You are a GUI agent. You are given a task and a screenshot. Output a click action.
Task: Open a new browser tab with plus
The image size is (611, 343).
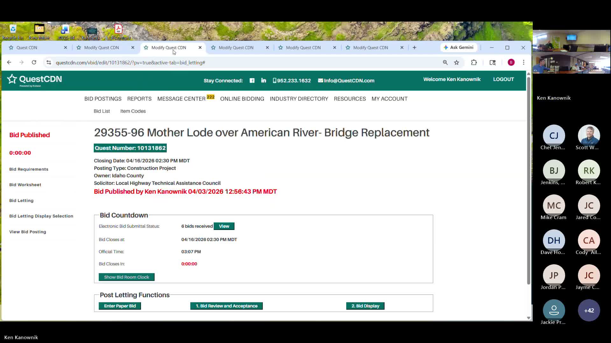point(414,48)
